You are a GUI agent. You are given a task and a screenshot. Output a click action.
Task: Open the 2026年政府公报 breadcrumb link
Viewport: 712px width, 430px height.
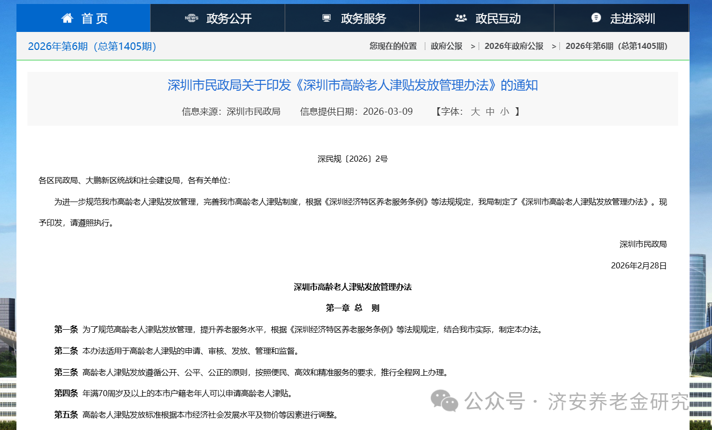(514, 46)
